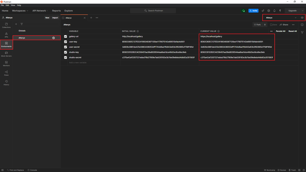Toggle two-pane view icon in status bar
Image resolution: width=306 pixels, height=172 pixels.
pos(299,170)
